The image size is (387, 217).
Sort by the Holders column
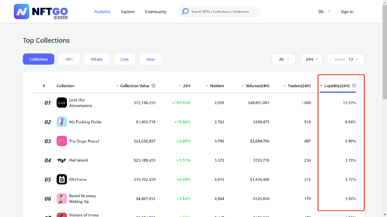[215, 86]
